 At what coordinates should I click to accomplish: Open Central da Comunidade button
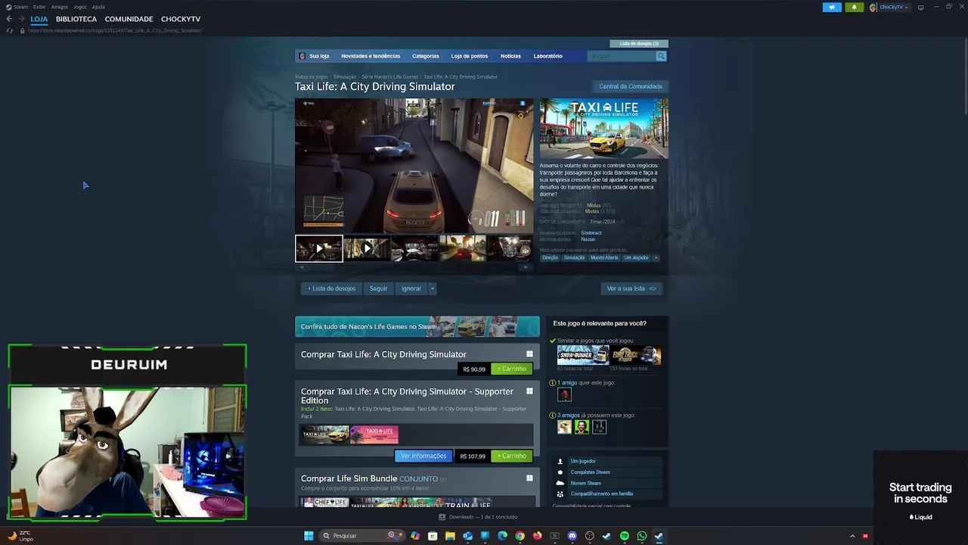[x=630, y=86]
